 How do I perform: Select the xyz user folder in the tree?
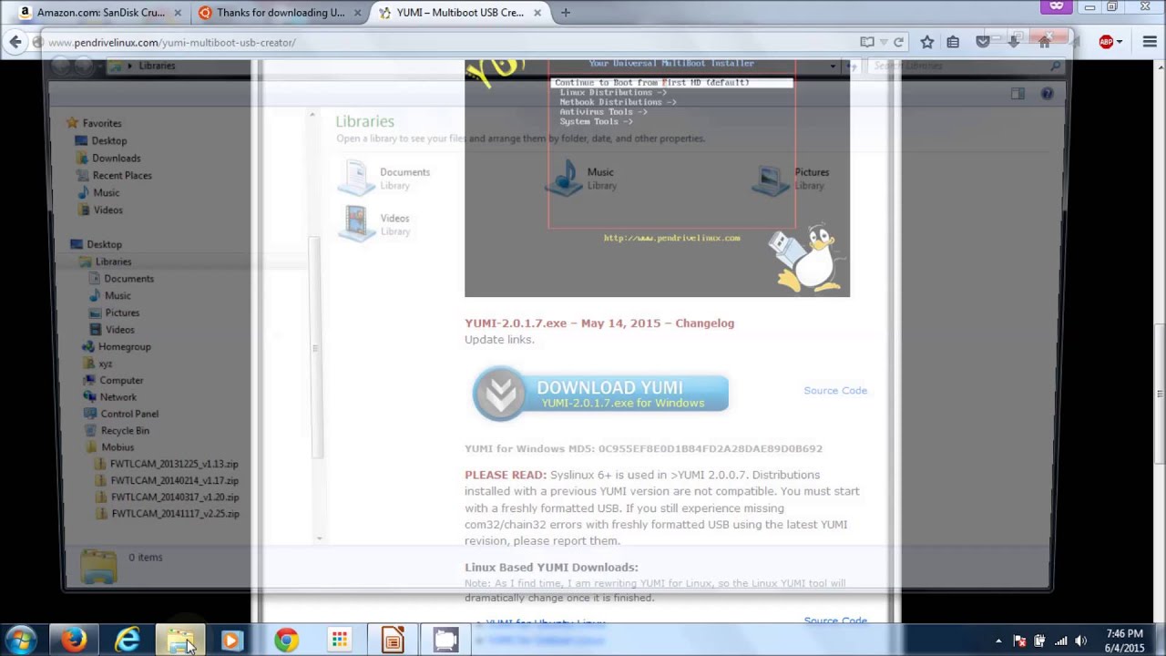(105, 364)
